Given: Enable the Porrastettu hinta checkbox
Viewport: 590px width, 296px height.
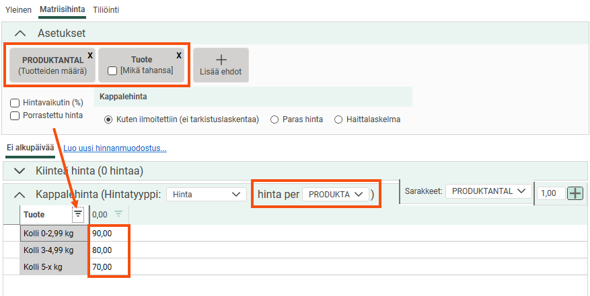Looking at the screenshot, I should (x=15, y=115).
